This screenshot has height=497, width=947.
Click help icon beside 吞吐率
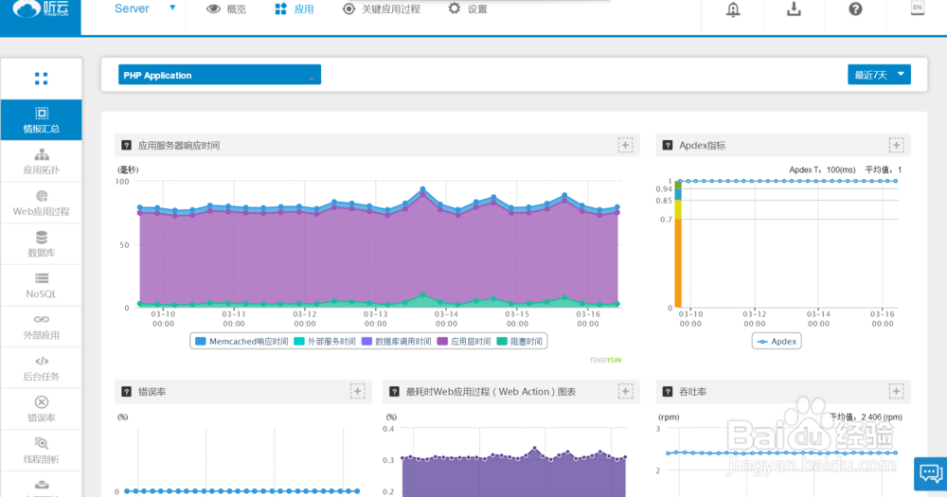pyautogui.click(x=668, y=392)
